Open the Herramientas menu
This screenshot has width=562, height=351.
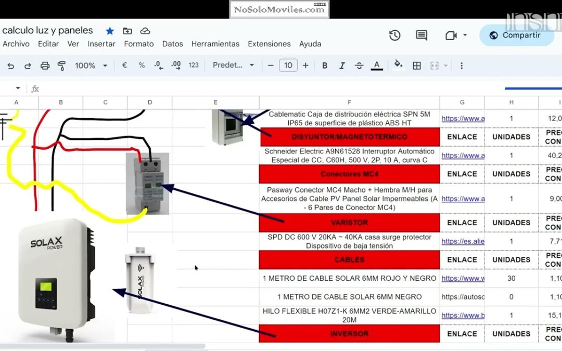(215, 44)
